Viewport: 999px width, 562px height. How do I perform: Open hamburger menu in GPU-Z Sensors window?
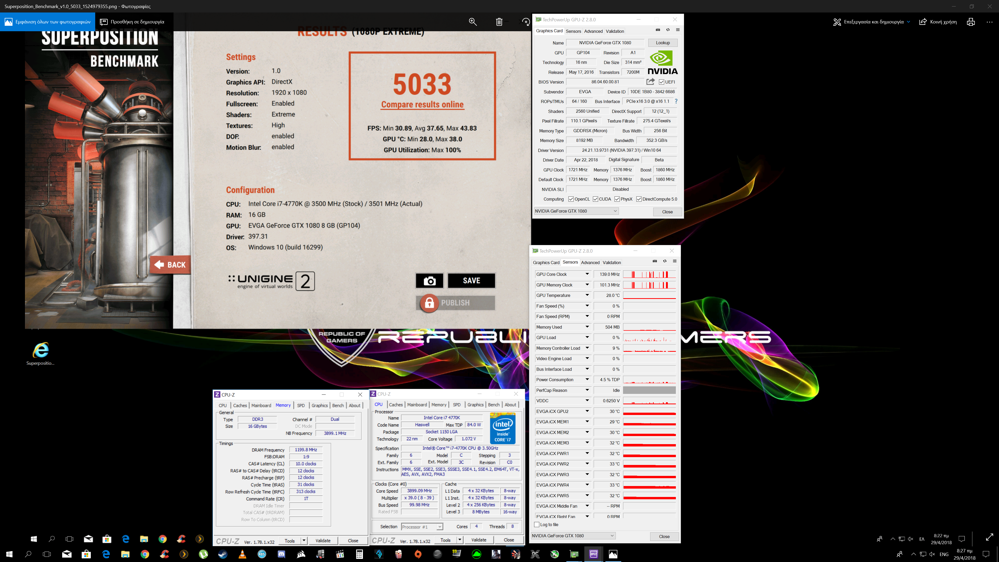tap(674, 261)
